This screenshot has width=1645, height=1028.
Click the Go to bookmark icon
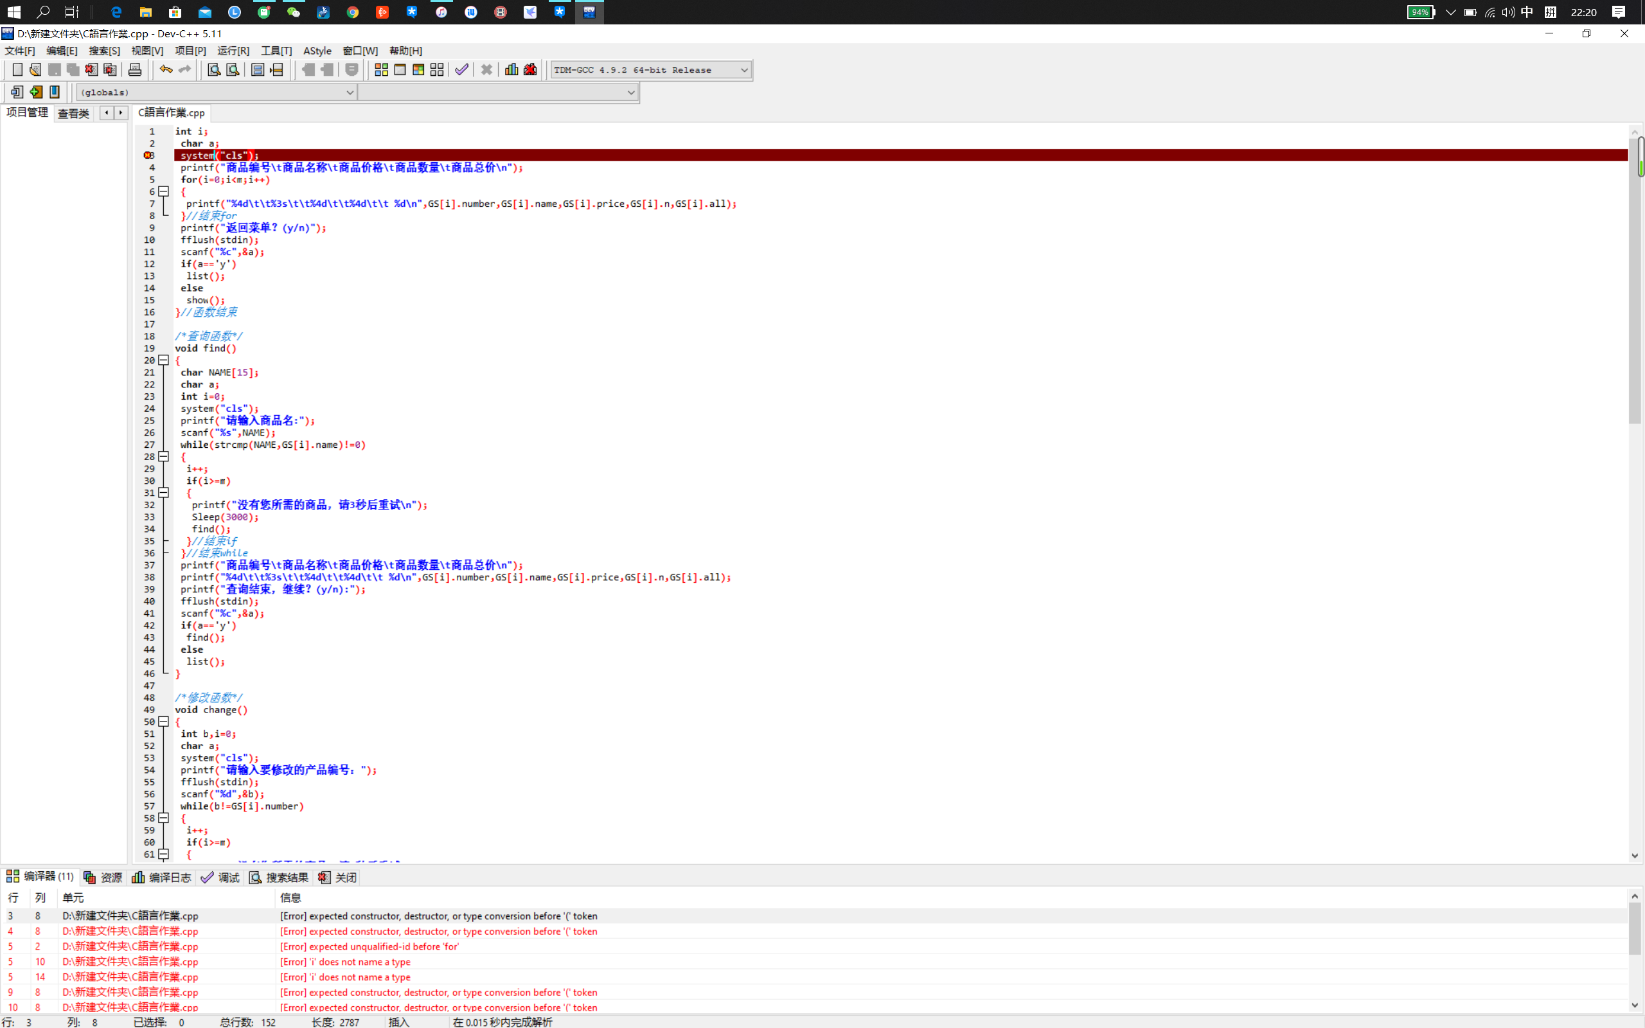55,92
